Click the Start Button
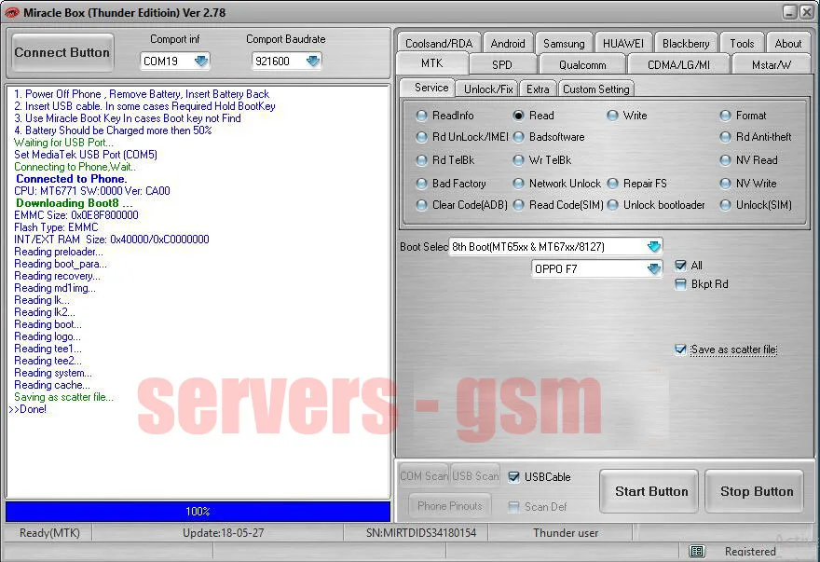 coord(649,491)
